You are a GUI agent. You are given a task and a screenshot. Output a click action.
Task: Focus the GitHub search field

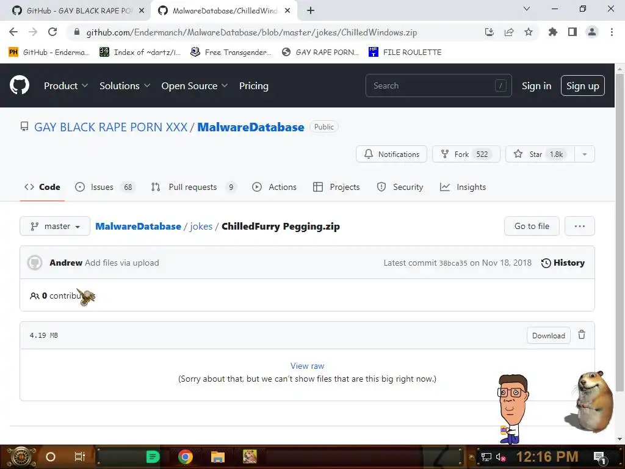[438, 85]
